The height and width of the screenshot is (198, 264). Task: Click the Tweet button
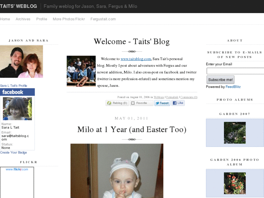pyautogui.click(x=162, y=103)
